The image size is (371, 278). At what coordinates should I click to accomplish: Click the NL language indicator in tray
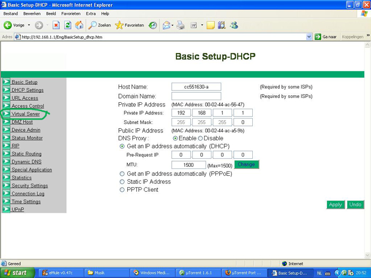tap(319, 273)
